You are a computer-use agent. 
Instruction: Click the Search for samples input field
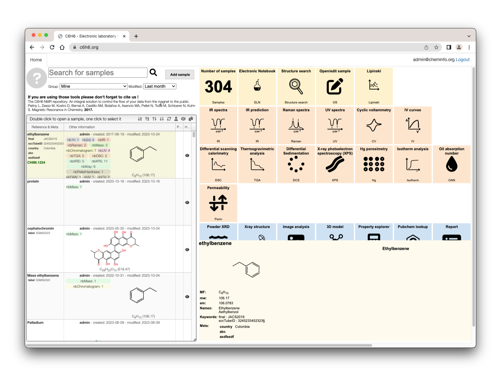tap(98, 73)
